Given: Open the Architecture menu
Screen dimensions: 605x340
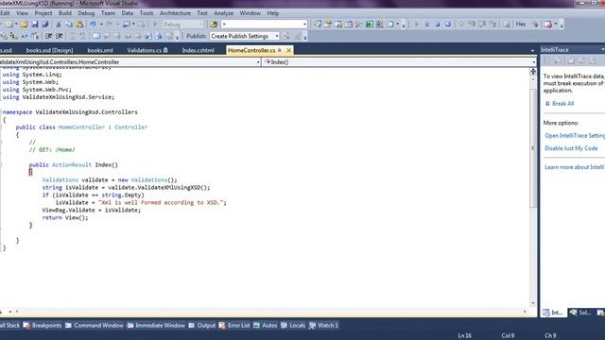Looking at the screenshot, I should [x=175, y=13].
